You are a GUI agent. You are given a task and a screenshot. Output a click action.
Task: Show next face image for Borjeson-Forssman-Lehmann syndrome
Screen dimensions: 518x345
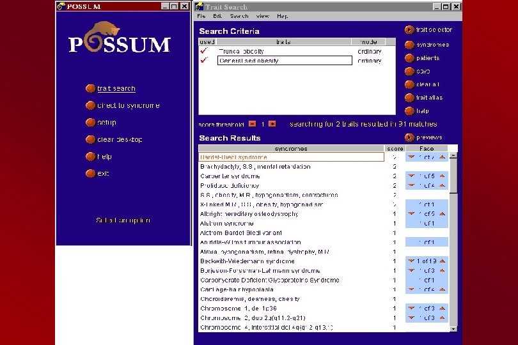point(443,271)
